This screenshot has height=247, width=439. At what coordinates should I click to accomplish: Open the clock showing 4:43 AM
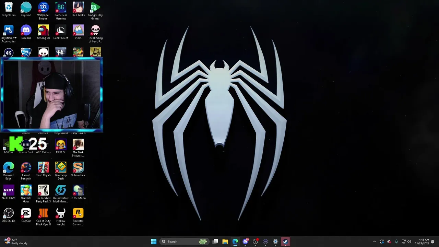tap(422, 242)
